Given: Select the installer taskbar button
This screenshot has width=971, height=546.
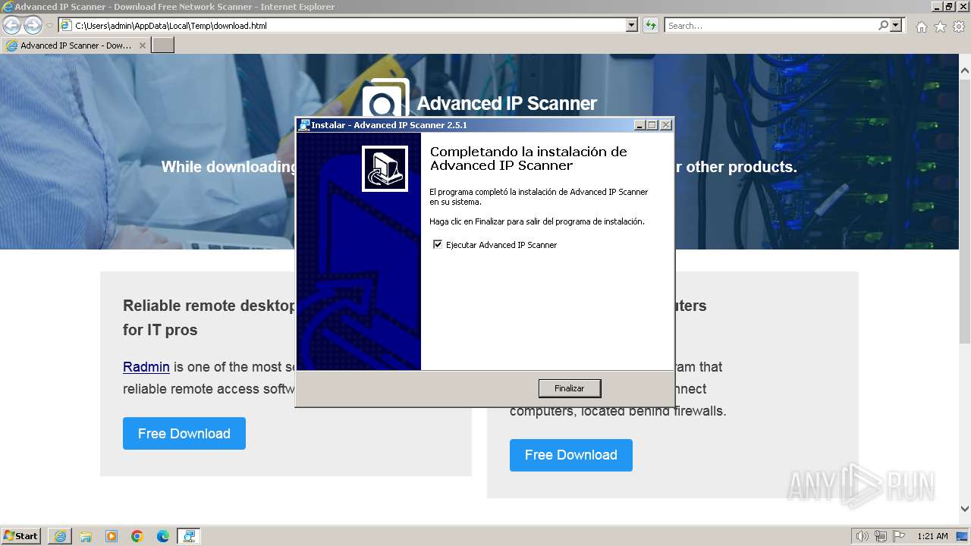Looking at the screenshot, I should click(189, 536).
